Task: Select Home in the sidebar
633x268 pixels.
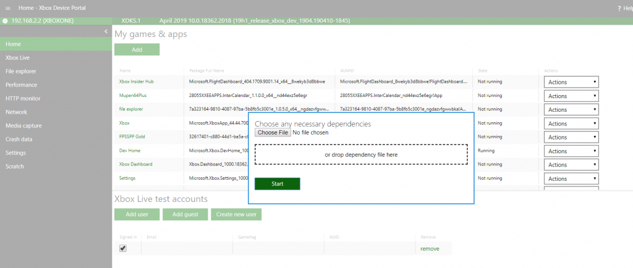Action: [56, 44]
